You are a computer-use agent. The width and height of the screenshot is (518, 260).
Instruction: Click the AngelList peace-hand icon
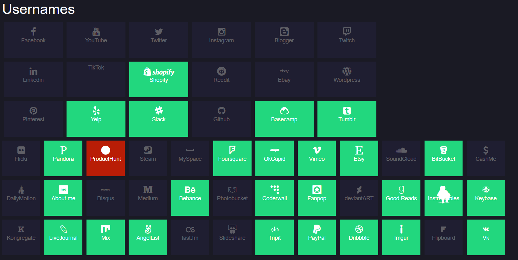(148, 229)
